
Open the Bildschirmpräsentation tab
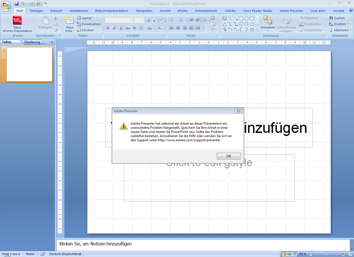[111, 11]
